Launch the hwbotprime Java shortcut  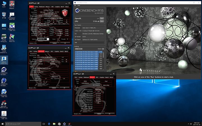coord(4,115)
